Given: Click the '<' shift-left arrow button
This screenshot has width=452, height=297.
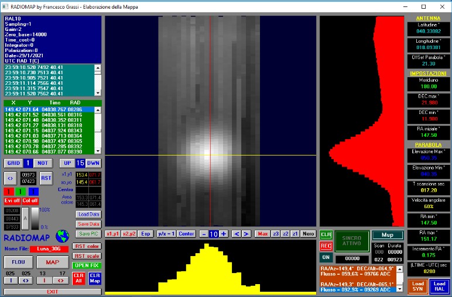Looking at the screenshot, I should [x=237, y=234].
